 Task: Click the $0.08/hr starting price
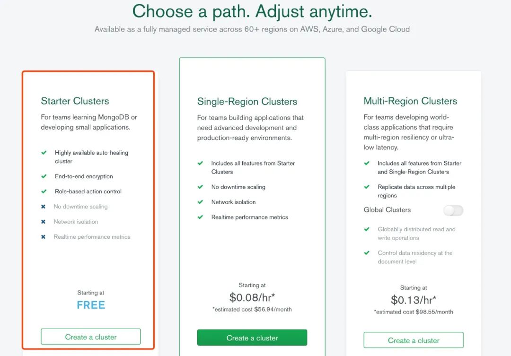[x=252, y=297]
